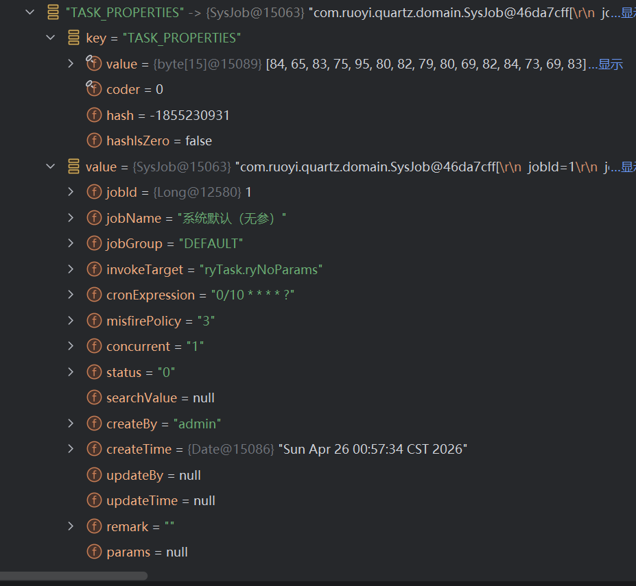Viewport: 636px width, 586px height.
Task: Click the object icon beside SysJob value
Action: [x=73, y=166]
